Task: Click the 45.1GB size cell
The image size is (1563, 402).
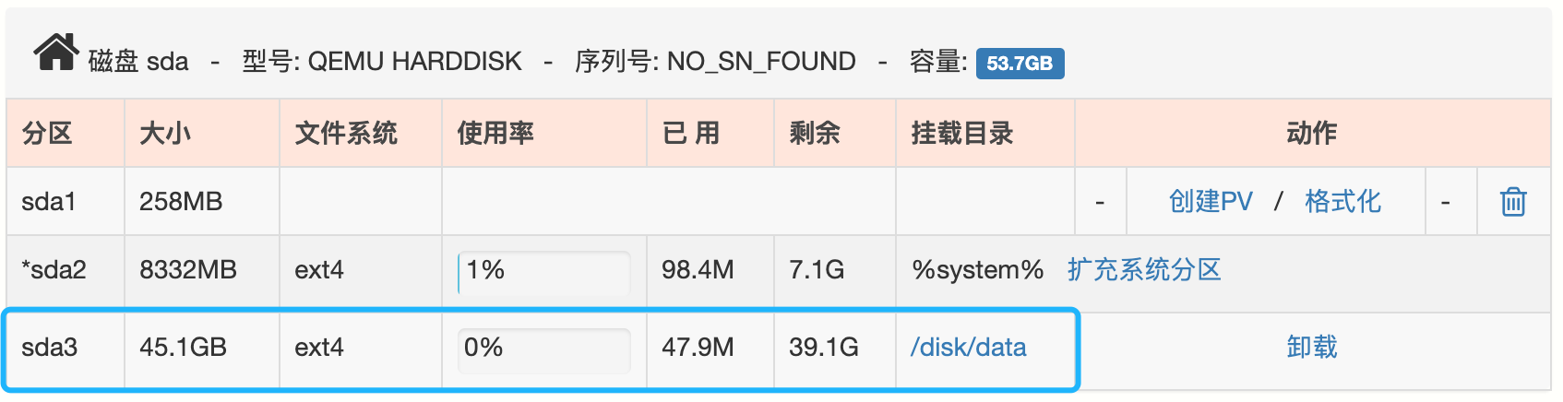Action: 183,347
